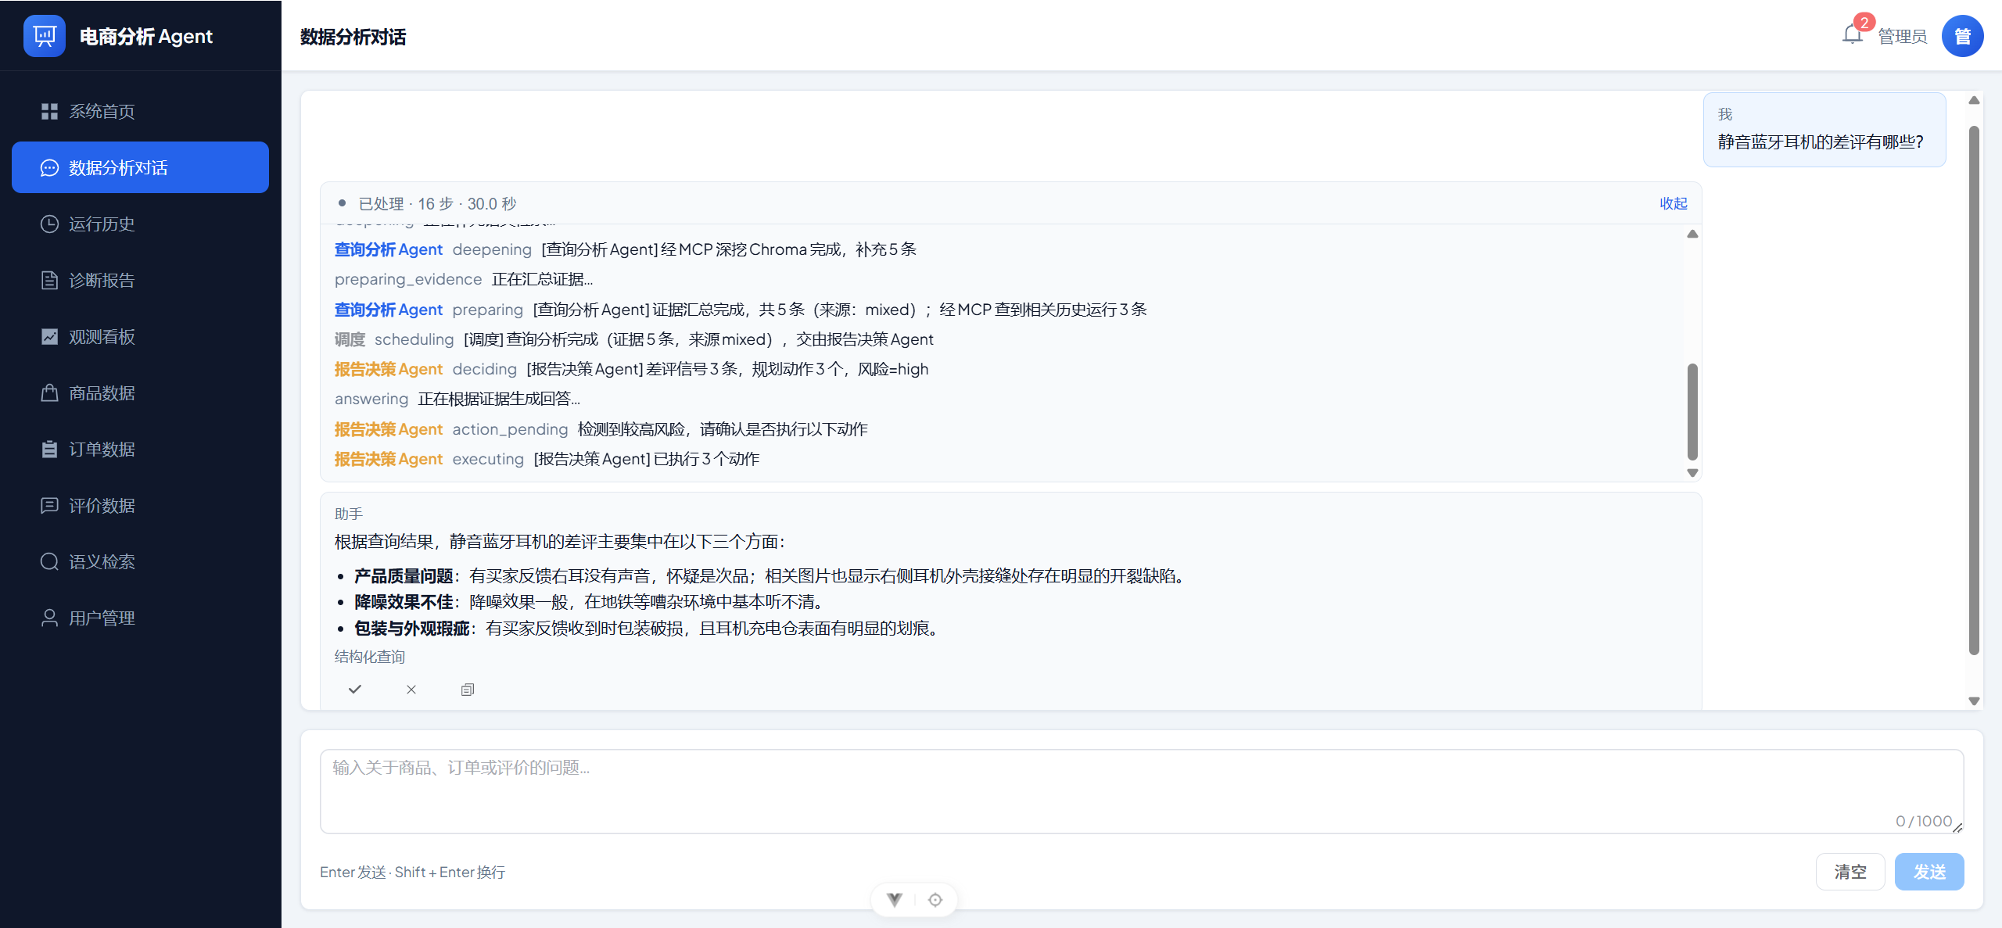Click the chat panel scroll-up arrow

(x=1974, y=100)
